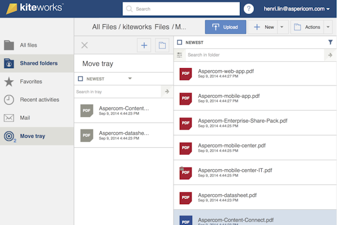Click the kiteworks Files breadcrumb link
The image size is (337, 225).
[145, 27]
